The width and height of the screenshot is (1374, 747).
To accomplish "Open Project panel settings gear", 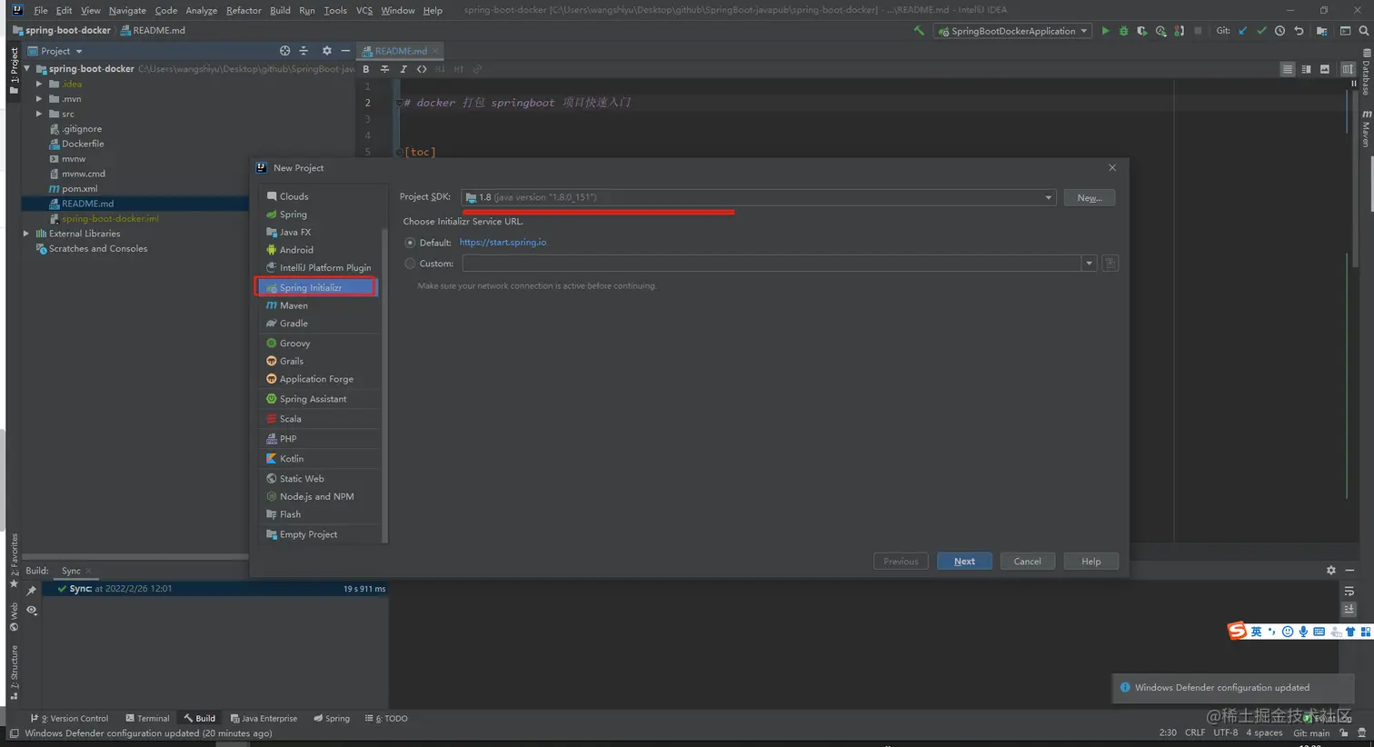I will point(327,51).
